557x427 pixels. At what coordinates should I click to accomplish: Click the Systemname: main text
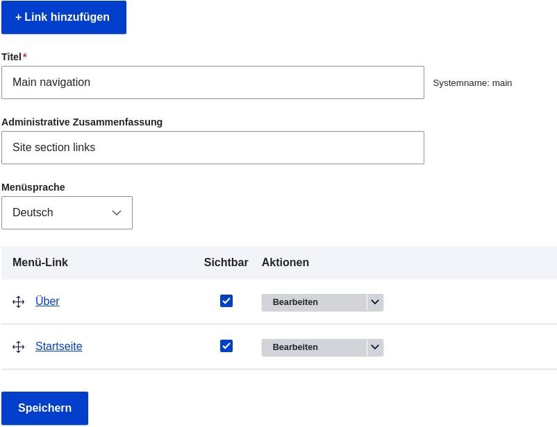point(472,83)
